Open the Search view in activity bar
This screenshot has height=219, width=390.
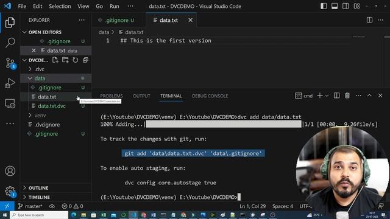tap(10, 43)
